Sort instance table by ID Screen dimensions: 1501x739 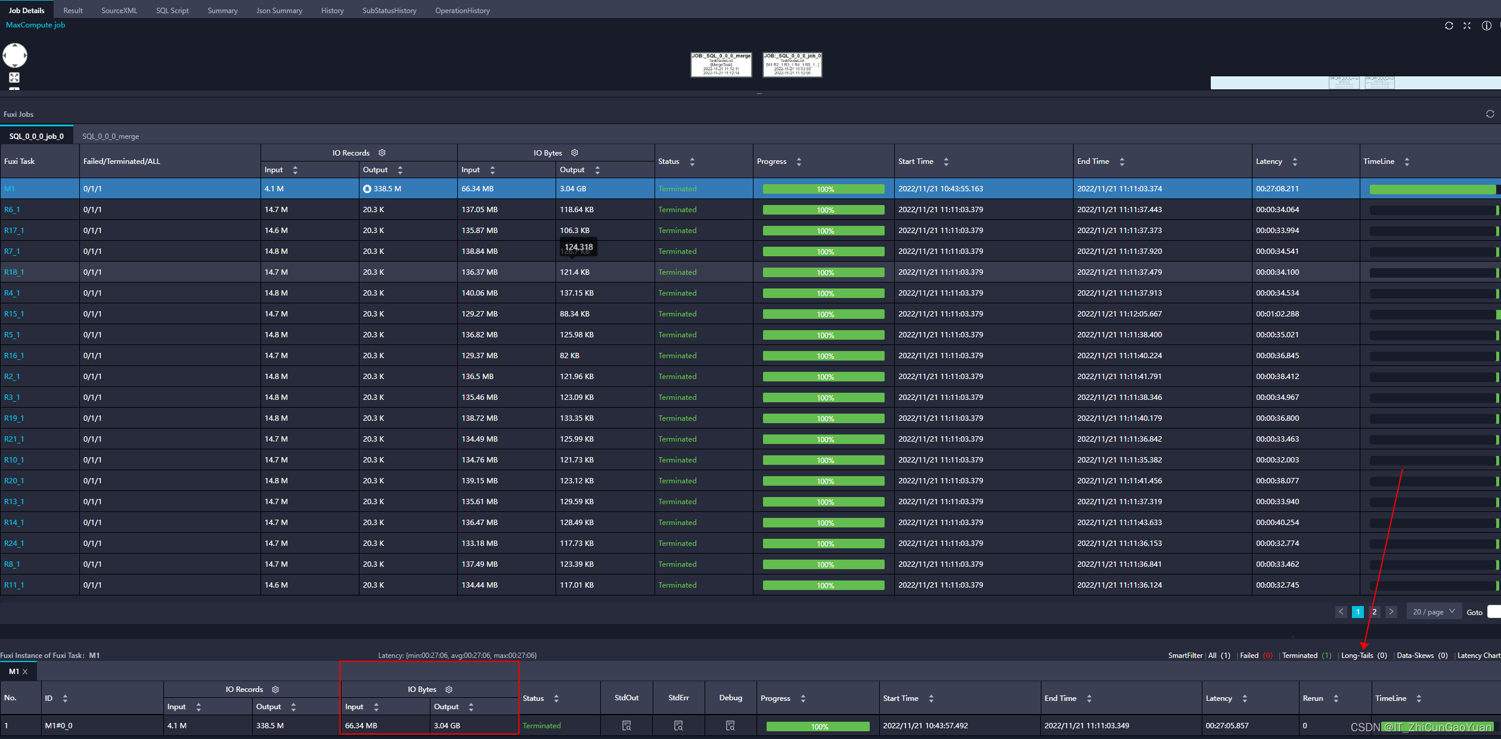coord(65,698)
